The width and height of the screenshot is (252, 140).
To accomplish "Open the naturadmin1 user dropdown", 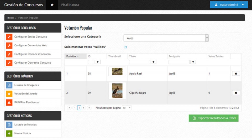I will coord(229,5).
